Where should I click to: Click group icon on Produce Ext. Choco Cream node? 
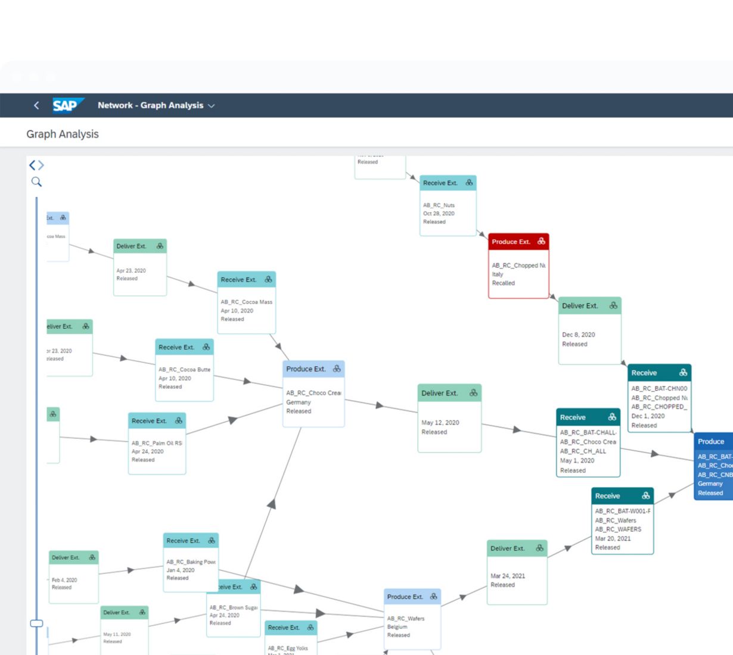[337, 369]
